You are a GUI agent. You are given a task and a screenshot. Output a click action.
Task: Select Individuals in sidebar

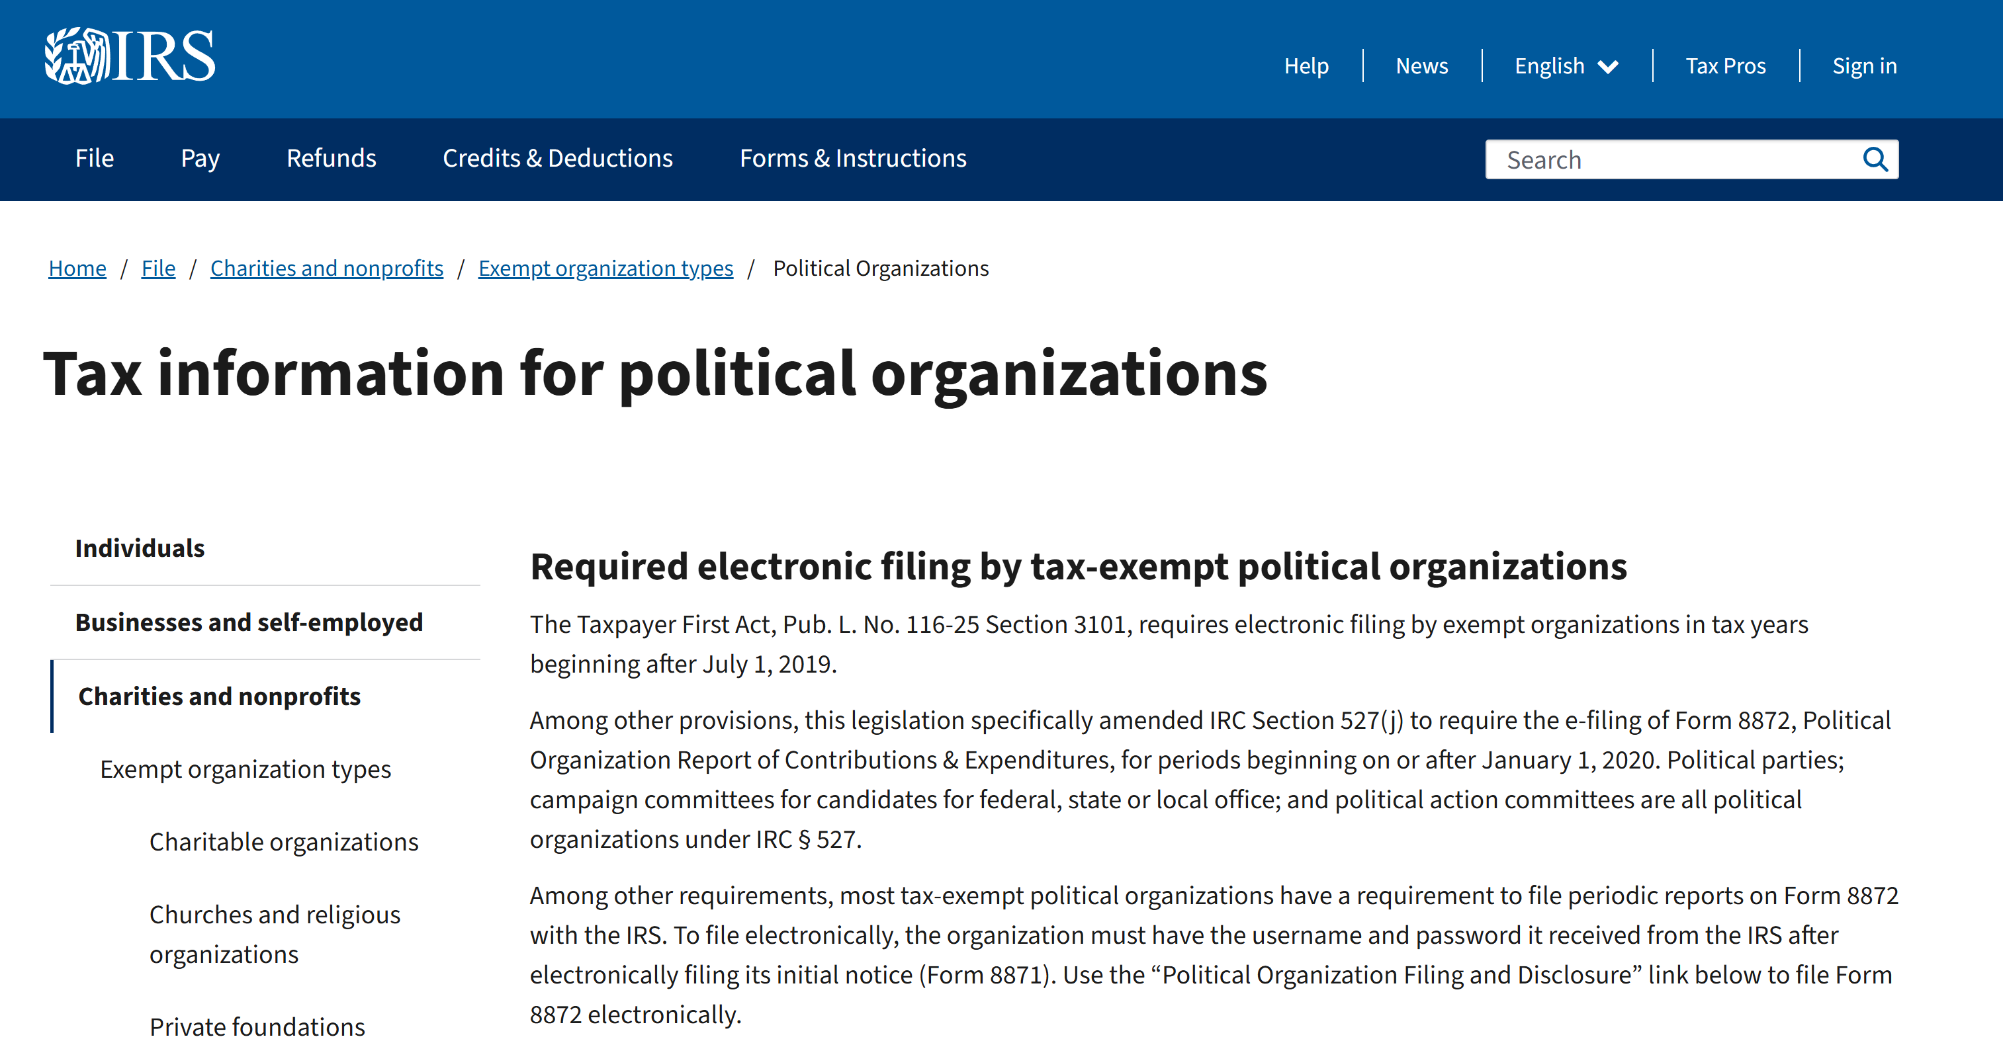point(140,548)
